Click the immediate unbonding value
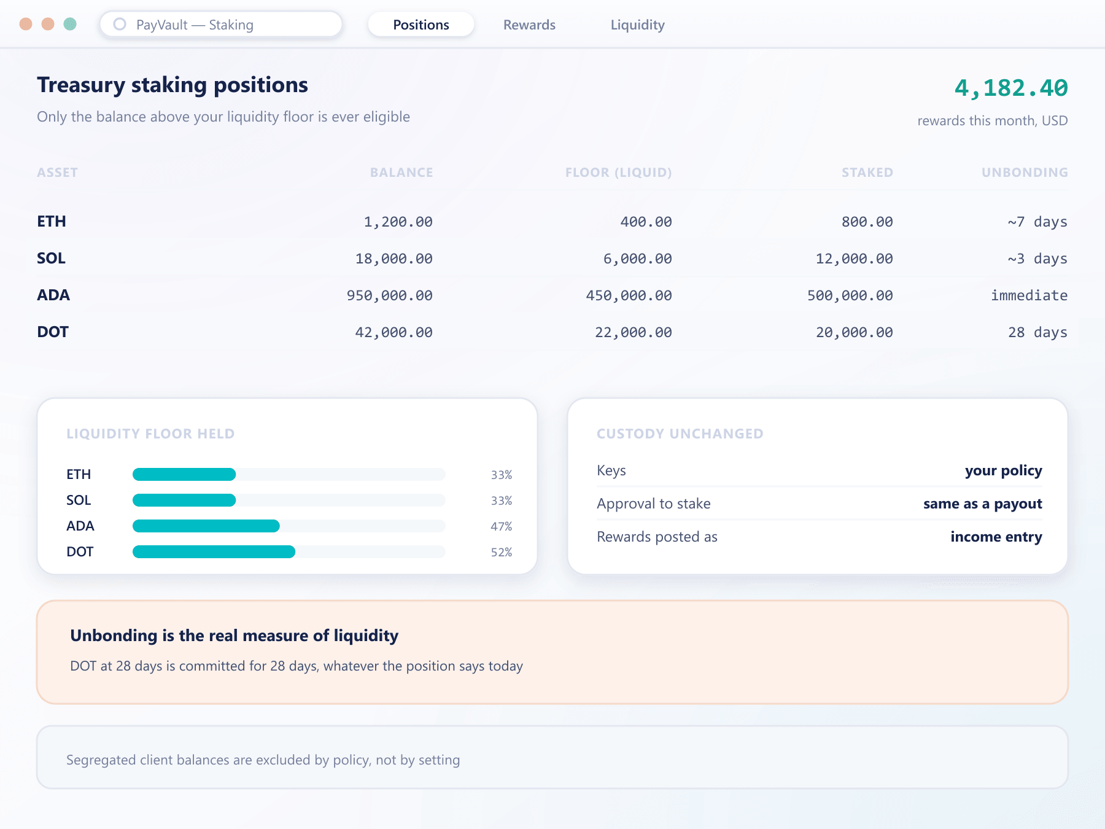1105x829 pixels. [1029, 295]
